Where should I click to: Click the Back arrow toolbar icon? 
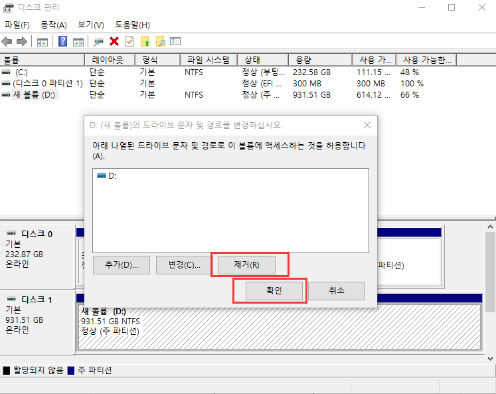tap(7, 41)
